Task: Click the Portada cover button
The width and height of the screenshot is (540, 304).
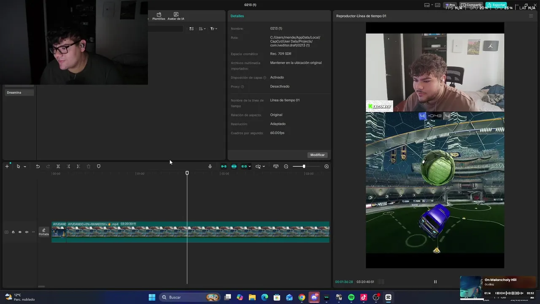Action: click(44, 232)
